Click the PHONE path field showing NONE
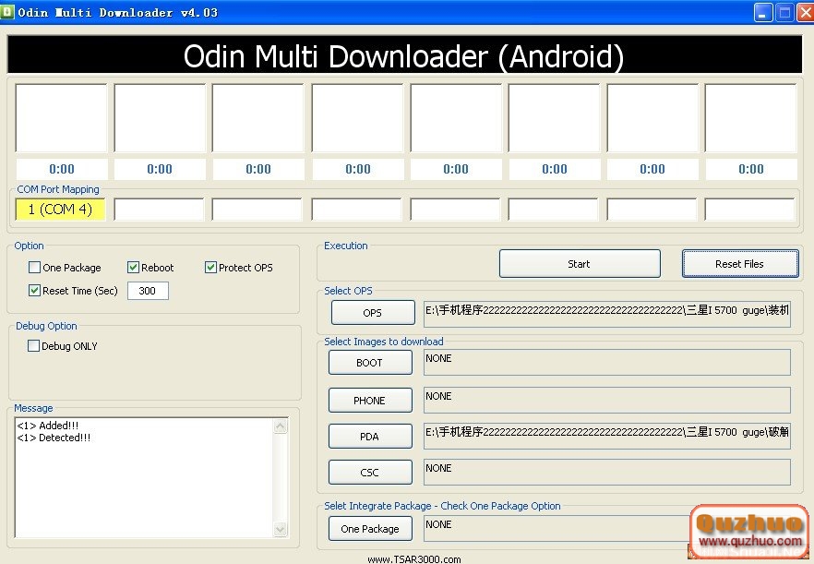Viewport: 814px width, 564px height. point(607,400)
